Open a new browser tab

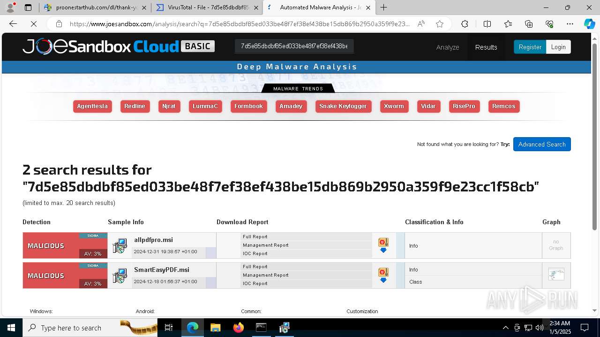pyautogui.click(x=384, y=7)
